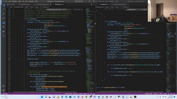Open notifications bell in left window status bar

tap(94, 94)
